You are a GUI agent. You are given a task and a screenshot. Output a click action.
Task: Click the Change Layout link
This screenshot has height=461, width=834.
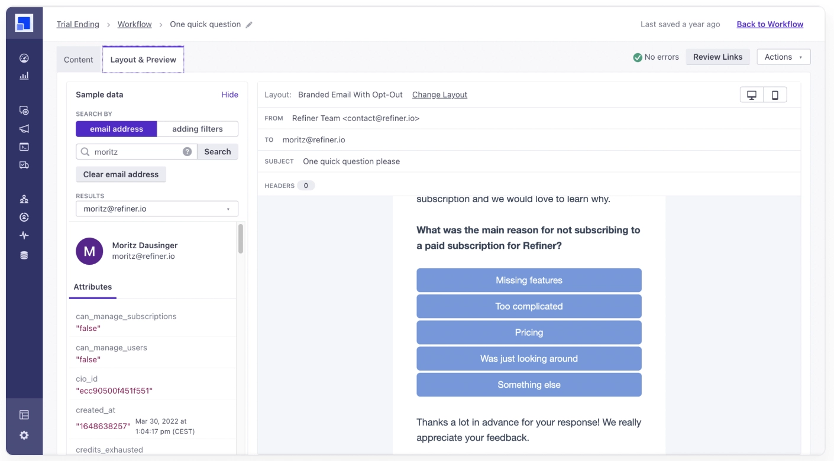coord(439,95)
